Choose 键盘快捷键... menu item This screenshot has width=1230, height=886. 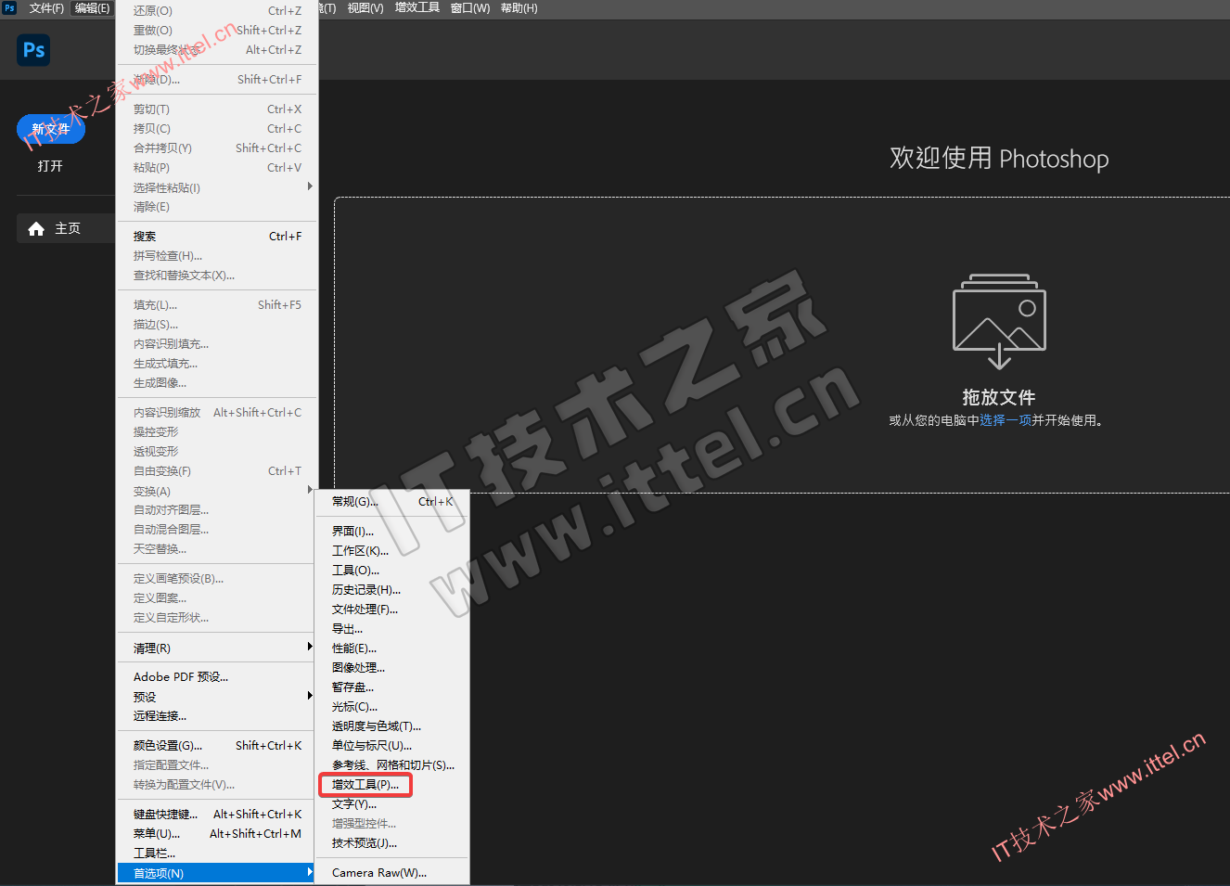[x=217, y=815]
